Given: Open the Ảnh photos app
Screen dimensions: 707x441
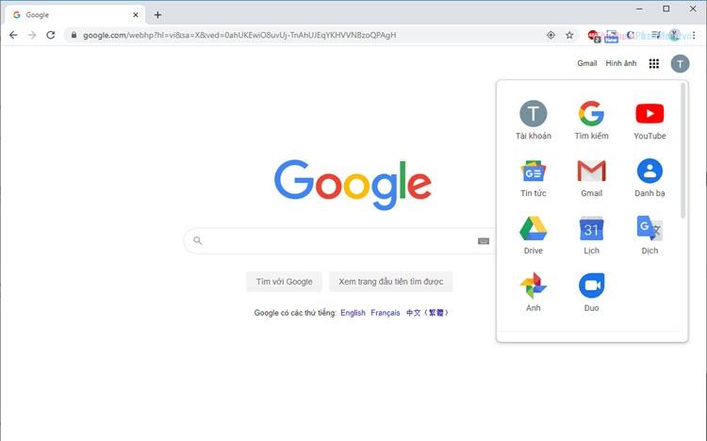Looking at the screenshot, I should (x=533, y=293).
